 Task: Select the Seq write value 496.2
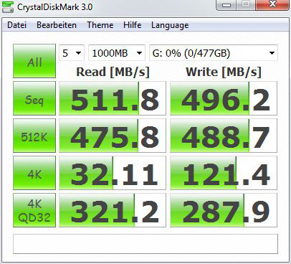pos(224,98)
